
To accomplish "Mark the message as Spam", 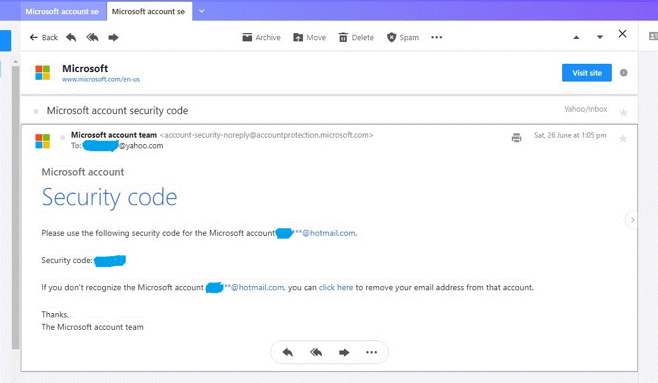I will click(403, 37).
